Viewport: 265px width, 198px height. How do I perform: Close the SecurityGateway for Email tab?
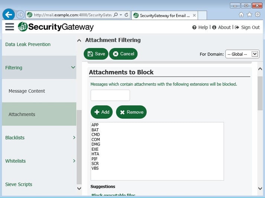tap(194, 15)
